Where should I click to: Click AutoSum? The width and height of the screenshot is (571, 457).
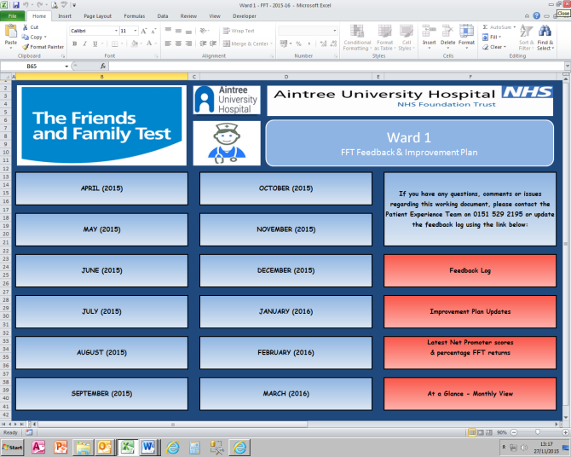(x=499, y=27)
